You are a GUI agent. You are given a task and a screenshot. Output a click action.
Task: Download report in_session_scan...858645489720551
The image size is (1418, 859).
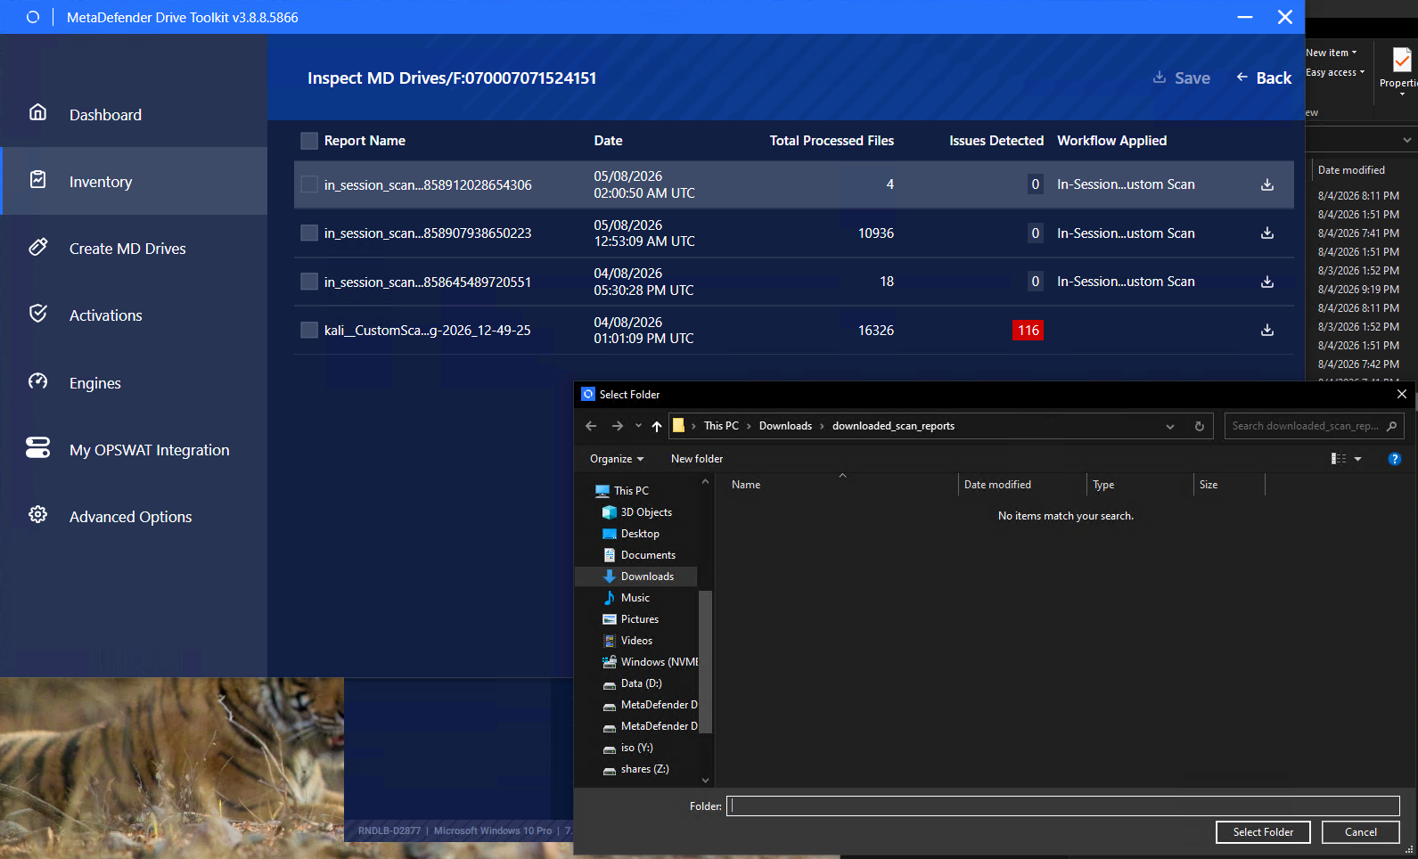[x=1267, y=282]
